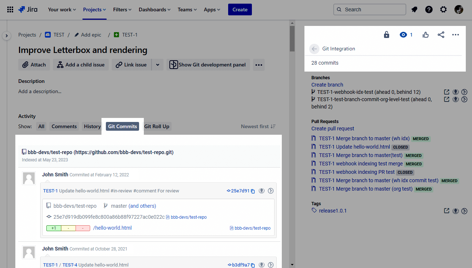Screen dimensions: 472x268
Task: Click the Create branch link
Action: [x=327, y=85]
